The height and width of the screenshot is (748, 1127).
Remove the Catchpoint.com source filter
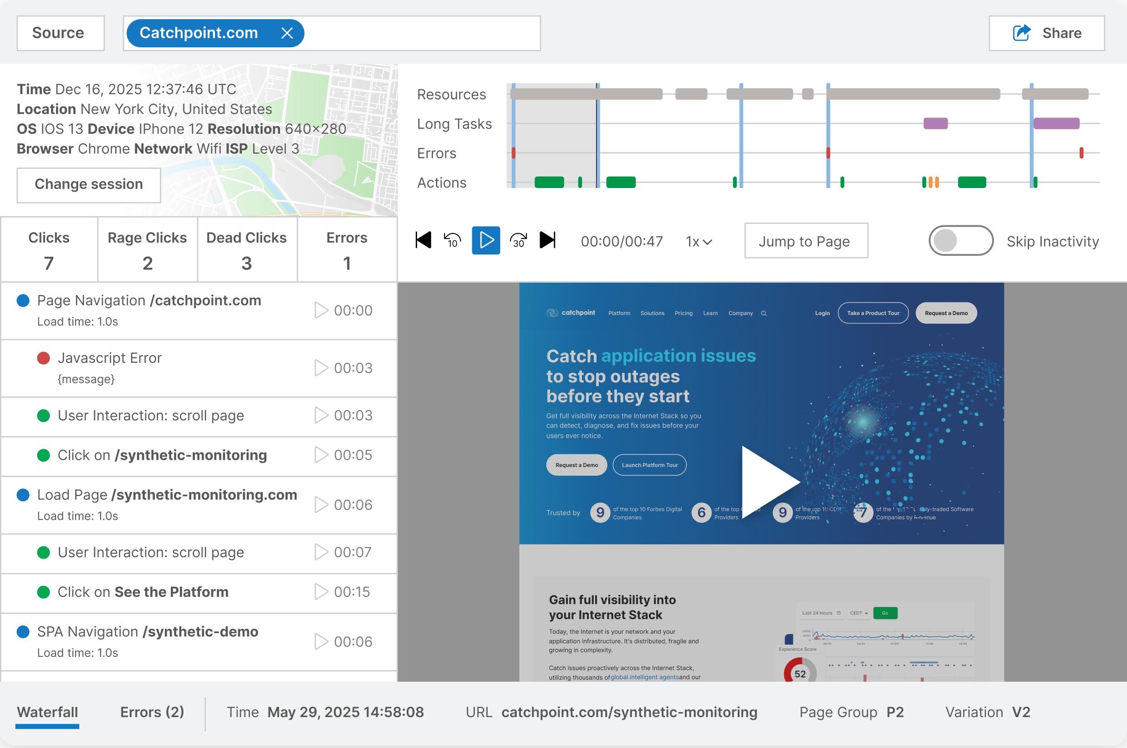[287, 33]
